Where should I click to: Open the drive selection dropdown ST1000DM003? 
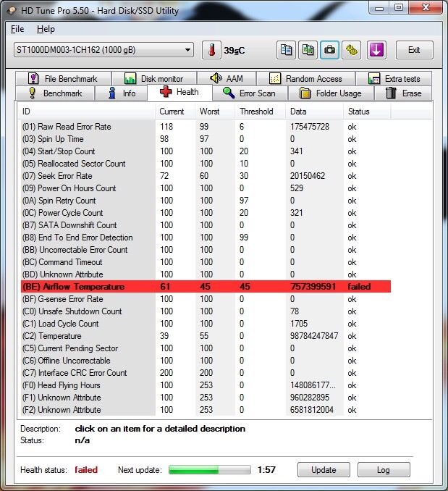click(x=103, y=50)
